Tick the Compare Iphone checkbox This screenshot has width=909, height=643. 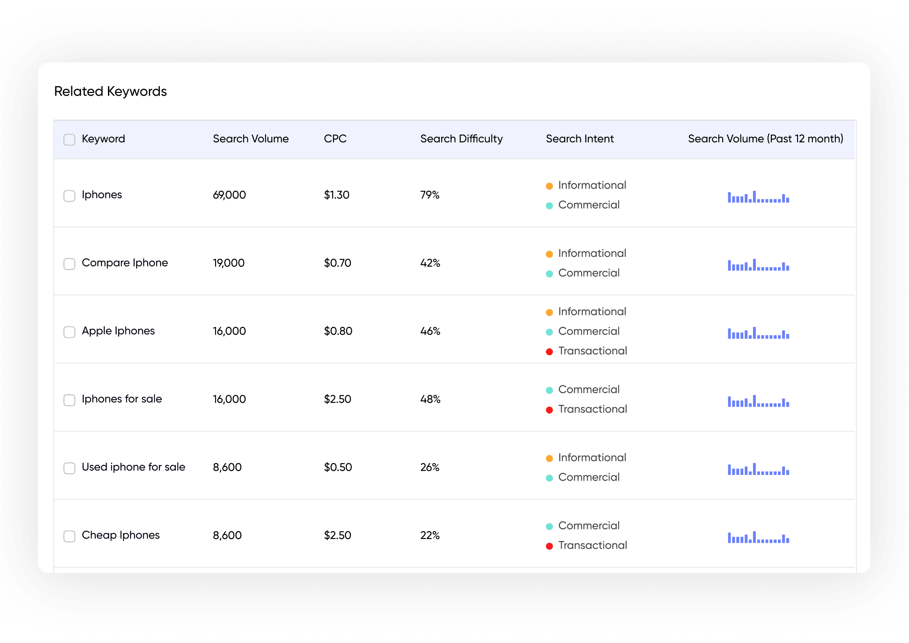click(x=69, y=264)
